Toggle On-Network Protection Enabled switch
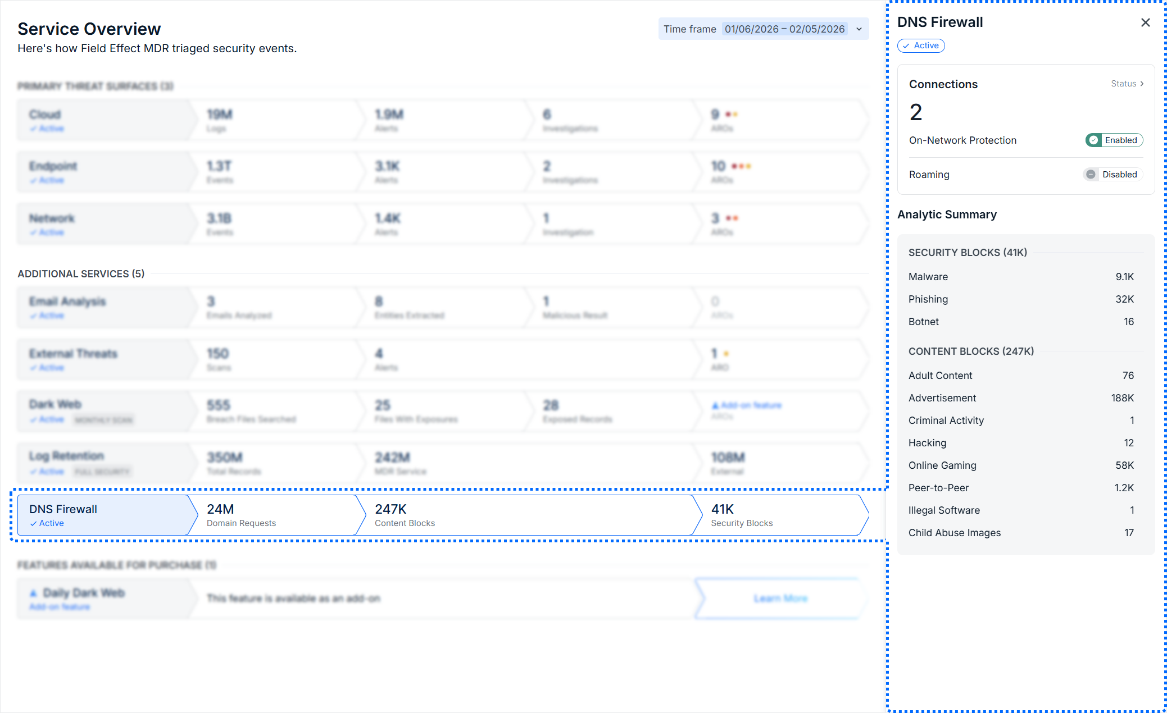The width and height of the screenshot is (1167, 713). 1114,140
